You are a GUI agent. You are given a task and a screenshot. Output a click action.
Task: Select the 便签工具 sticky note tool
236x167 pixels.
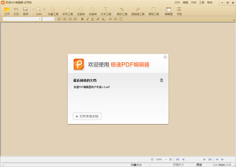click(154, 11)
